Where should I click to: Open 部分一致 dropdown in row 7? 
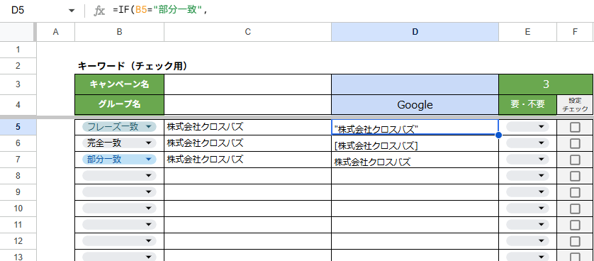click(119, 160)
